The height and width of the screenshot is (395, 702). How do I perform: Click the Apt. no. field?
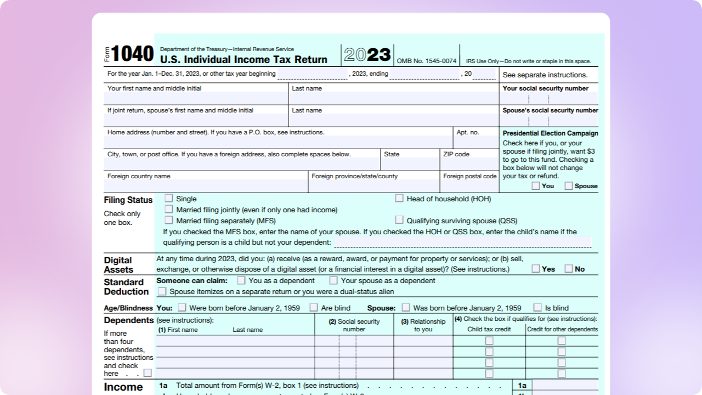tap(476, 143)
